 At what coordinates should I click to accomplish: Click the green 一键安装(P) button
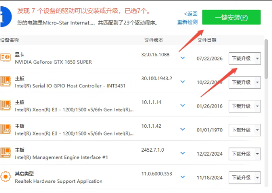(231, 17)
